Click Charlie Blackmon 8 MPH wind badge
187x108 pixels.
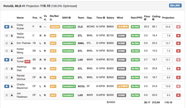point(123,86)
